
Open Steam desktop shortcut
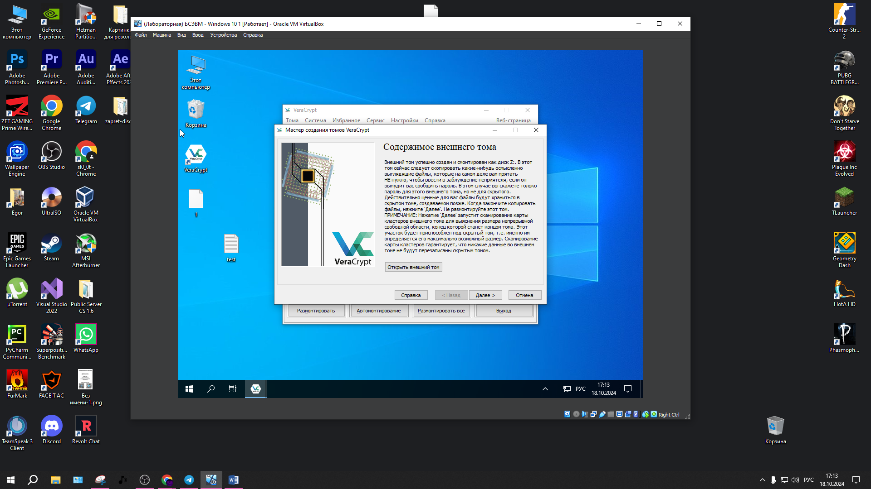pos(52,247)
